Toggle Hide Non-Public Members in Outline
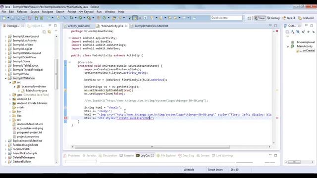The image size is (317, 178). tap(308, 32)
